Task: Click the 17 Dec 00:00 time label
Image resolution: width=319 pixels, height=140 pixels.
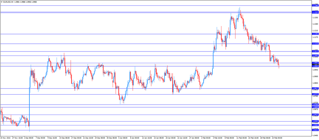Action: [77, 138]
